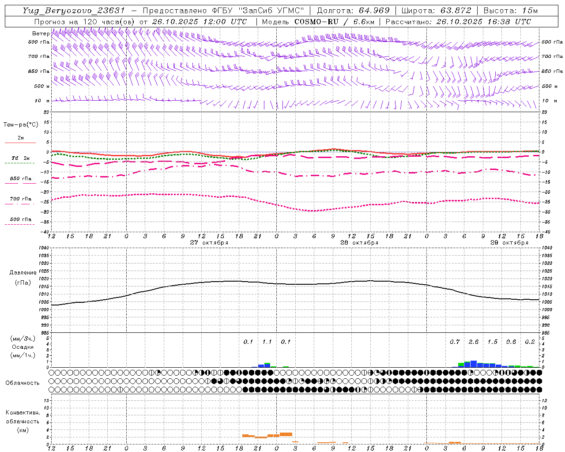Click the station title Yug_Beryozovo_23631
The height and width of the screenshot is (452, 565).
point(75,11)
